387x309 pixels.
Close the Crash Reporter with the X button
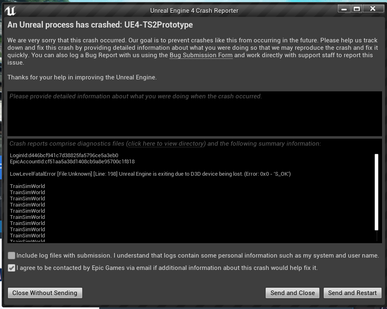tap(373, 9)
